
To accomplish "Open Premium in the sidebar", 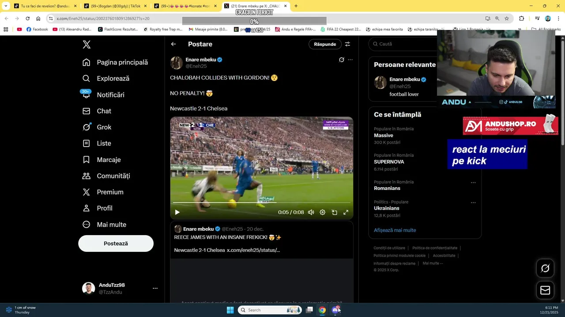I will tap(103, 192).
